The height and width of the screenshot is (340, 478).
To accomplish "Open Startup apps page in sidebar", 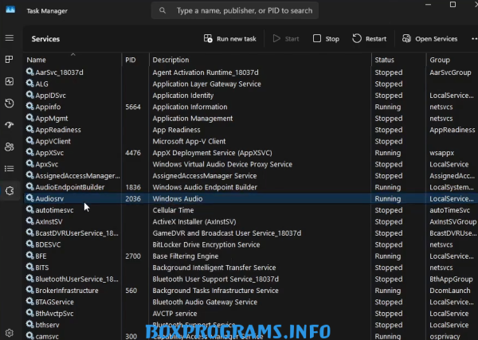I will click(x=9, y=125).
